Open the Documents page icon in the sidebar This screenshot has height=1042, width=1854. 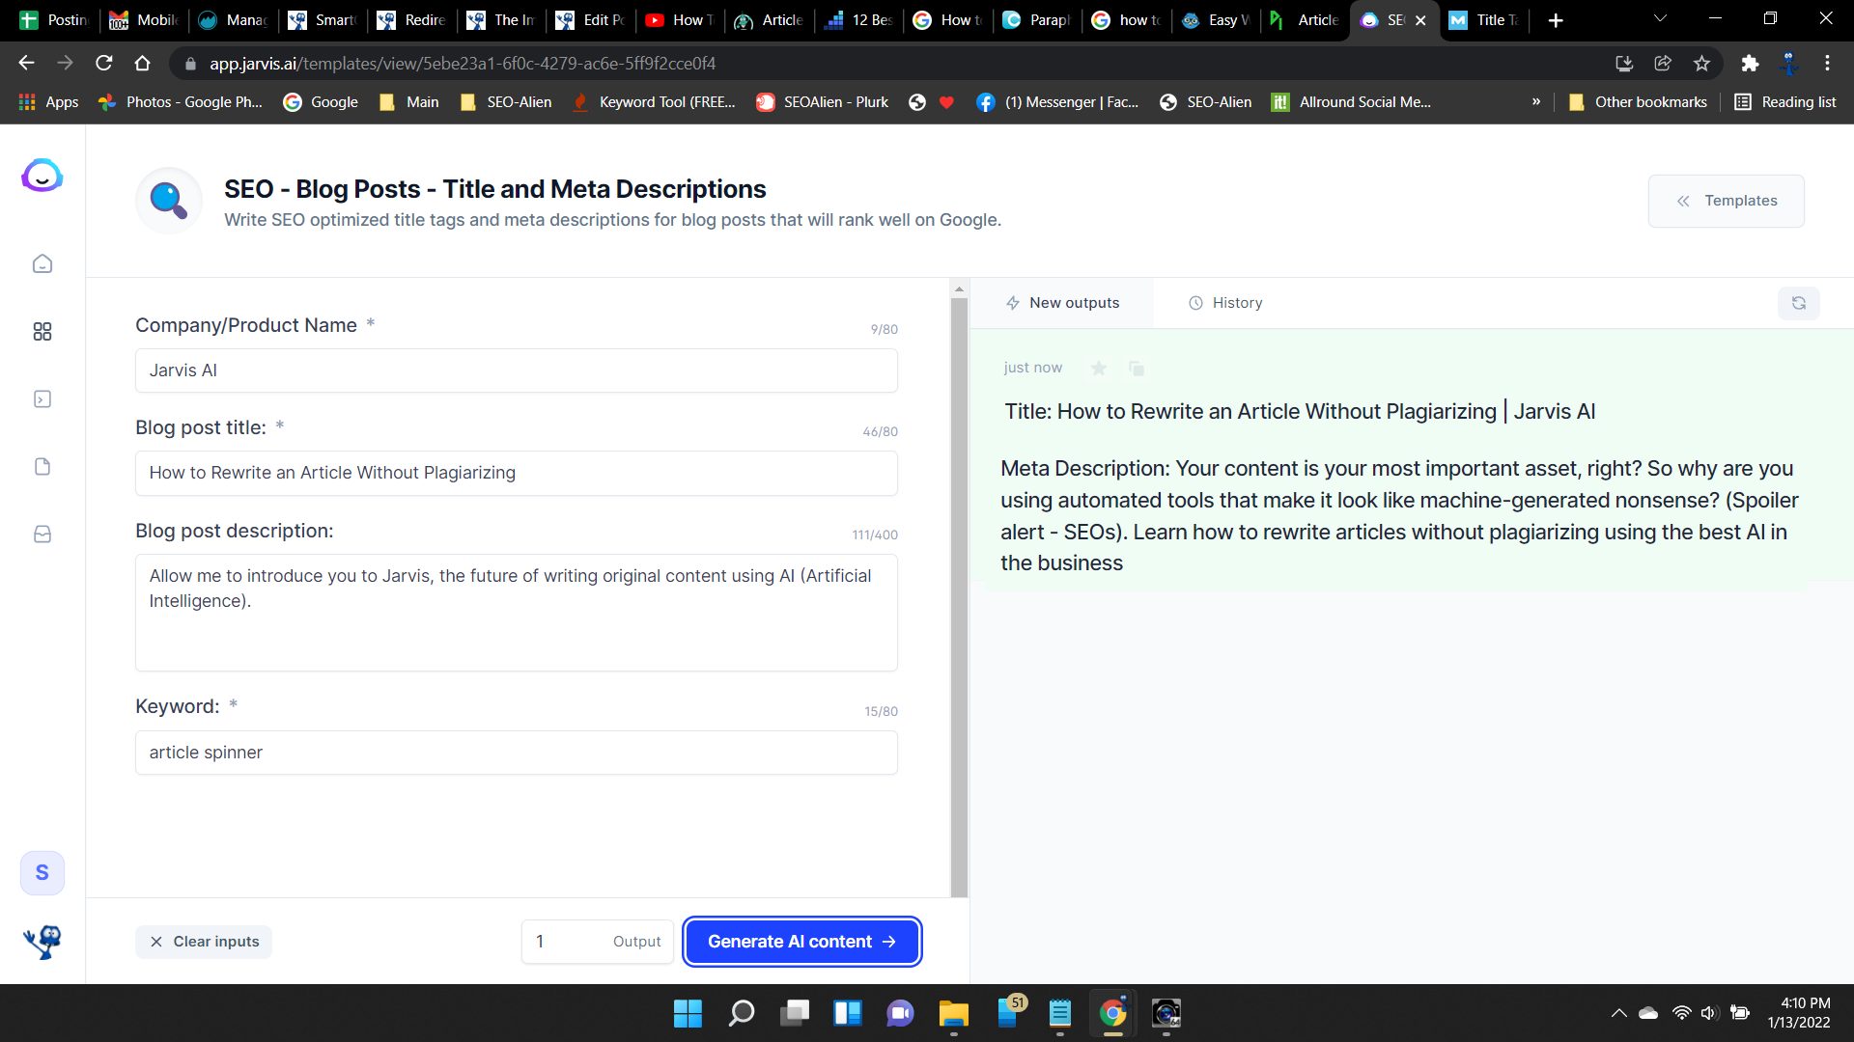(42, 466)
